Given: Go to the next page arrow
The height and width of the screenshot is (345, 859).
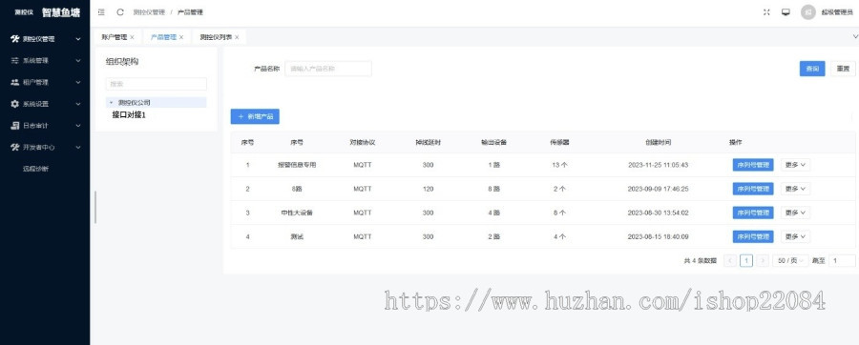Looking at the screenshot, I should tap(762, 261).
